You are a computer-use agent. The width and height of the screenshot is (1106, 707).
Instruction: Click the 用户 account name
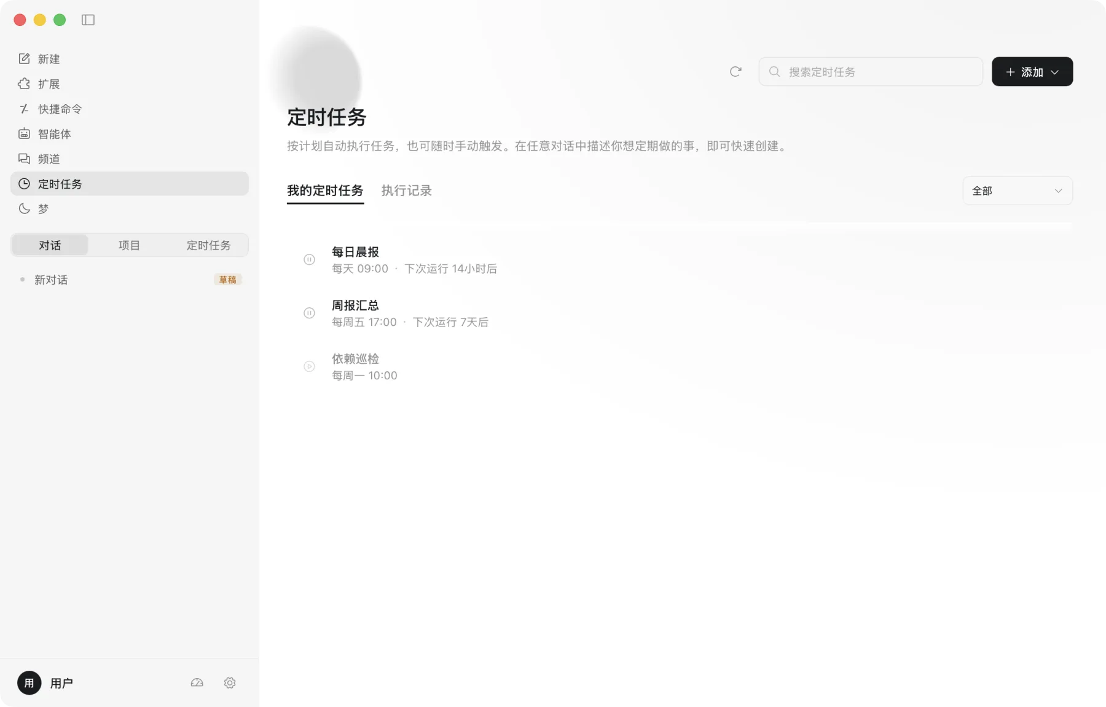coord(61,684)
